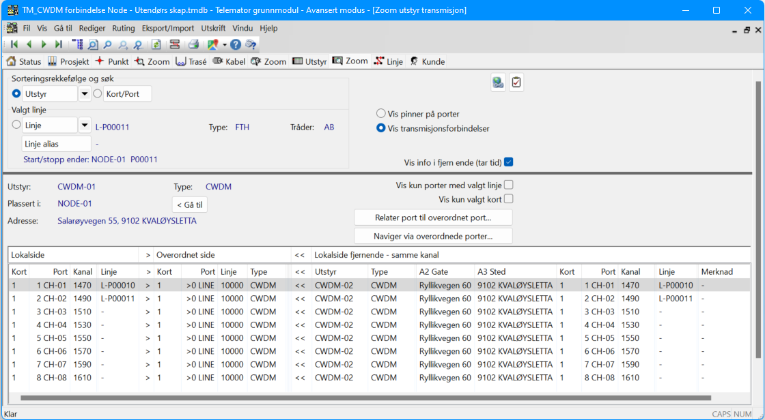
Task: Click Relater port til overordnet port button
Action: 433,217
